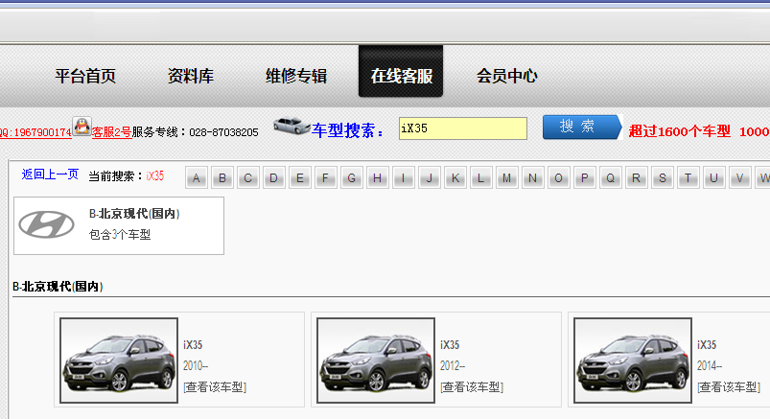770x419 pixels.
Task: Select the 在线客服 navigation tab
Action: 401,71
